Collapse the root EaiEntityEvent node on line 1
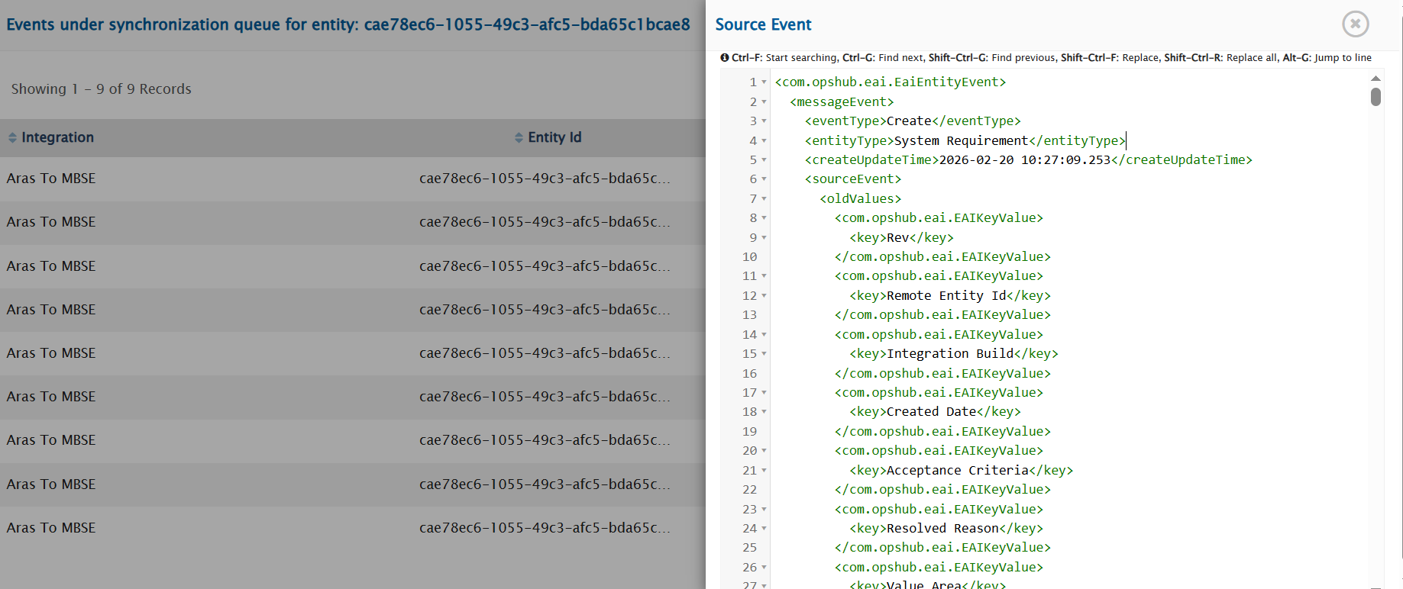This screenshot has width=1403, height=589. tap(764, 82)
